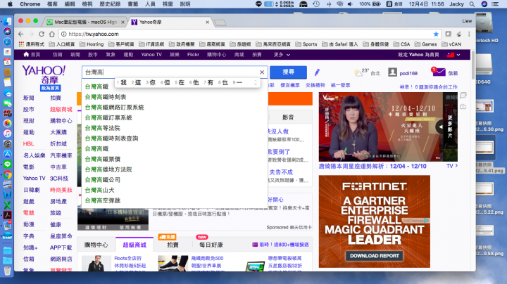Open the Yahoo mail envelope icon

(x=439, y=72)
